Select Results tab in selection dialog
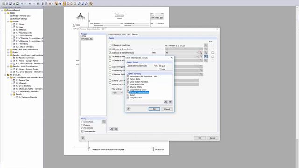 click(x=135, y=34)
